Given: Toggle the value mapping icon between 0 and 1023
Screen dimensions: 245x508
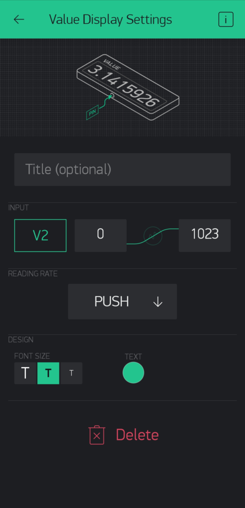Looking at the screenshot, I should coord(152,236).
